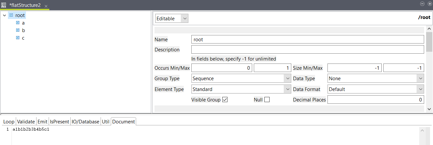Minimize the editor panel with minus icon
This screenshot has width=433, height=145.
(x=422, y=4)
